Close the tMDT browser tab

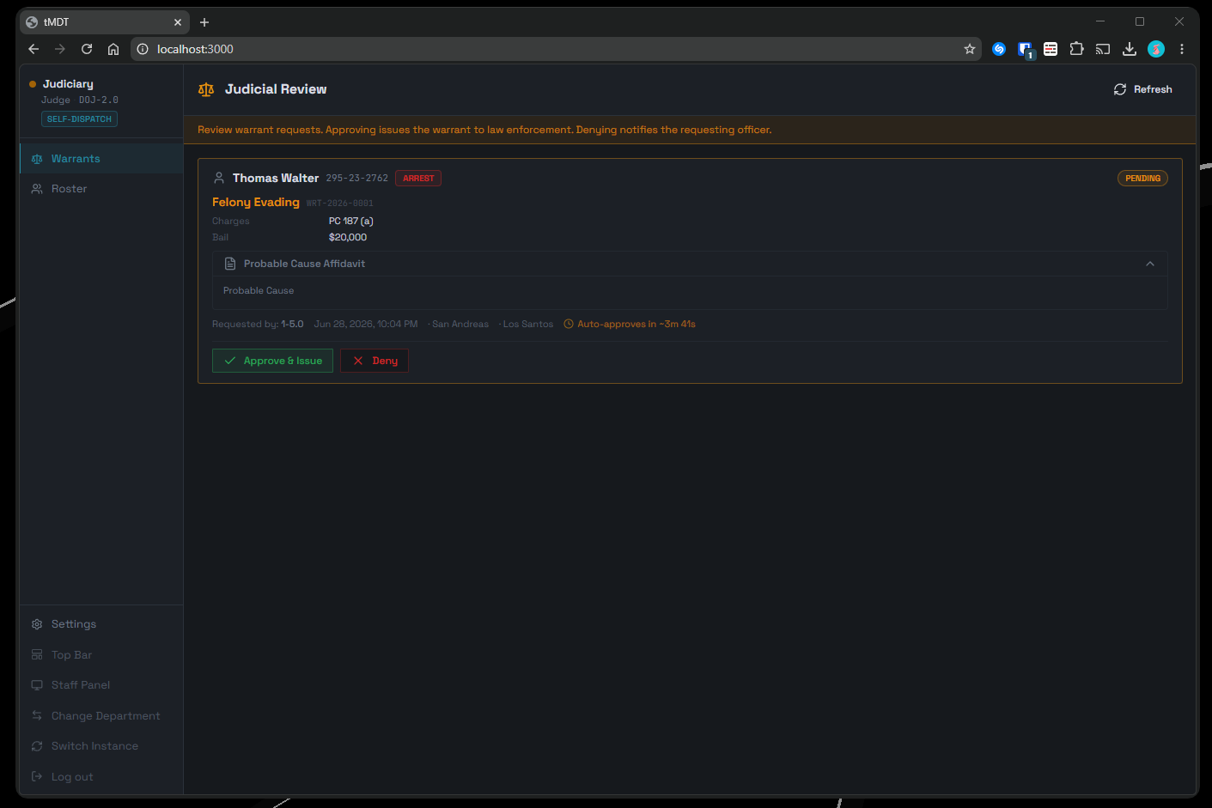(178, 22)
